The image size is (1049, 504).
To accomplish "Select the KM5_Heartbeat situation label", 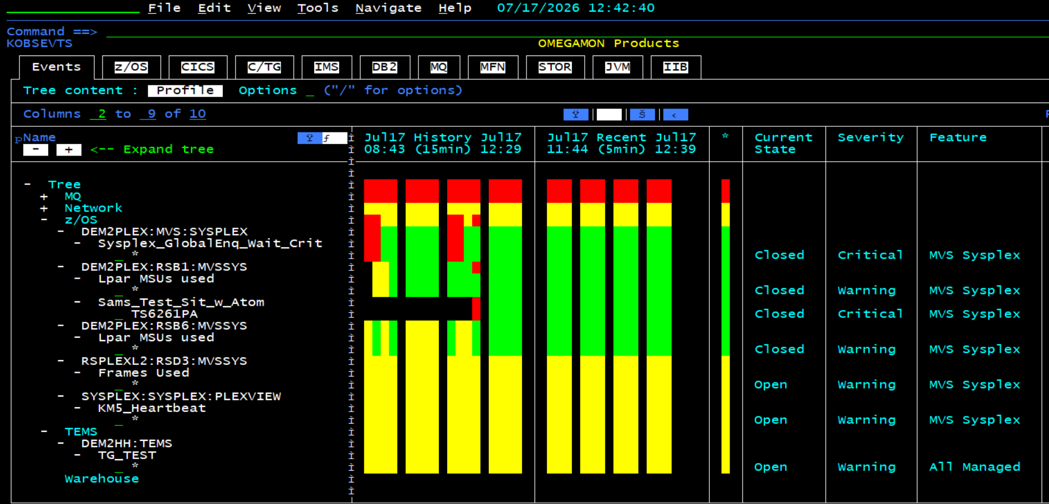I will click(x=152, y=408).
